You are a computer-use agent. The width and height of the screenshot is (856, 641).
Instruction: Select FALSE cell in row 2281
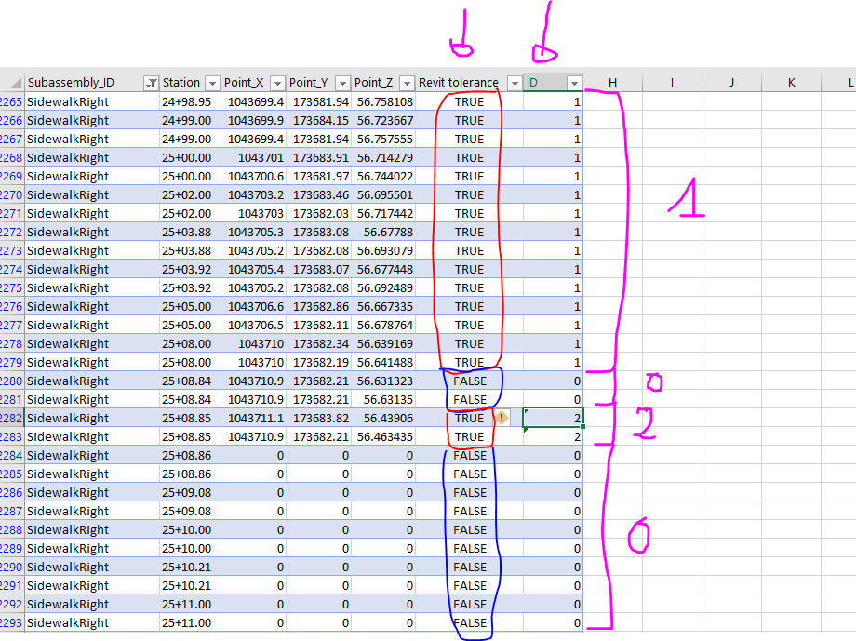pyautogui.click(x=469, y=400)
